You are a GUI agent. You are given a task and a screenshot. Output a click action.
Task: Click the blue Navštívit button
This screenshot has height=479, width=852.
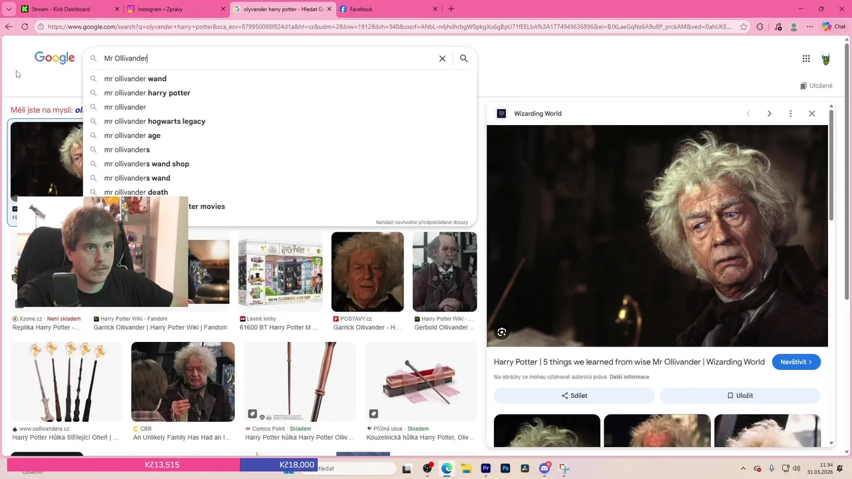coord(796,362)
